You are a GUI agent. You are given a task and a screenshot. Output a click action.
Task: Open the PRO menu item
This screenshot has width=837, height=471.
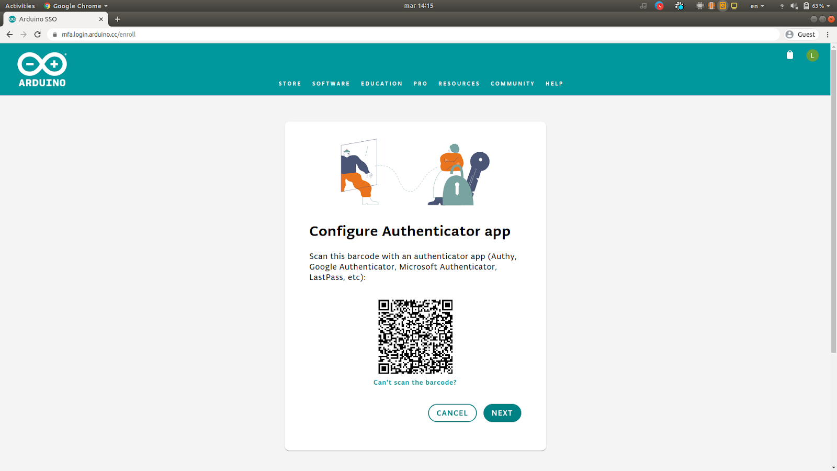(x=421, y=84)
